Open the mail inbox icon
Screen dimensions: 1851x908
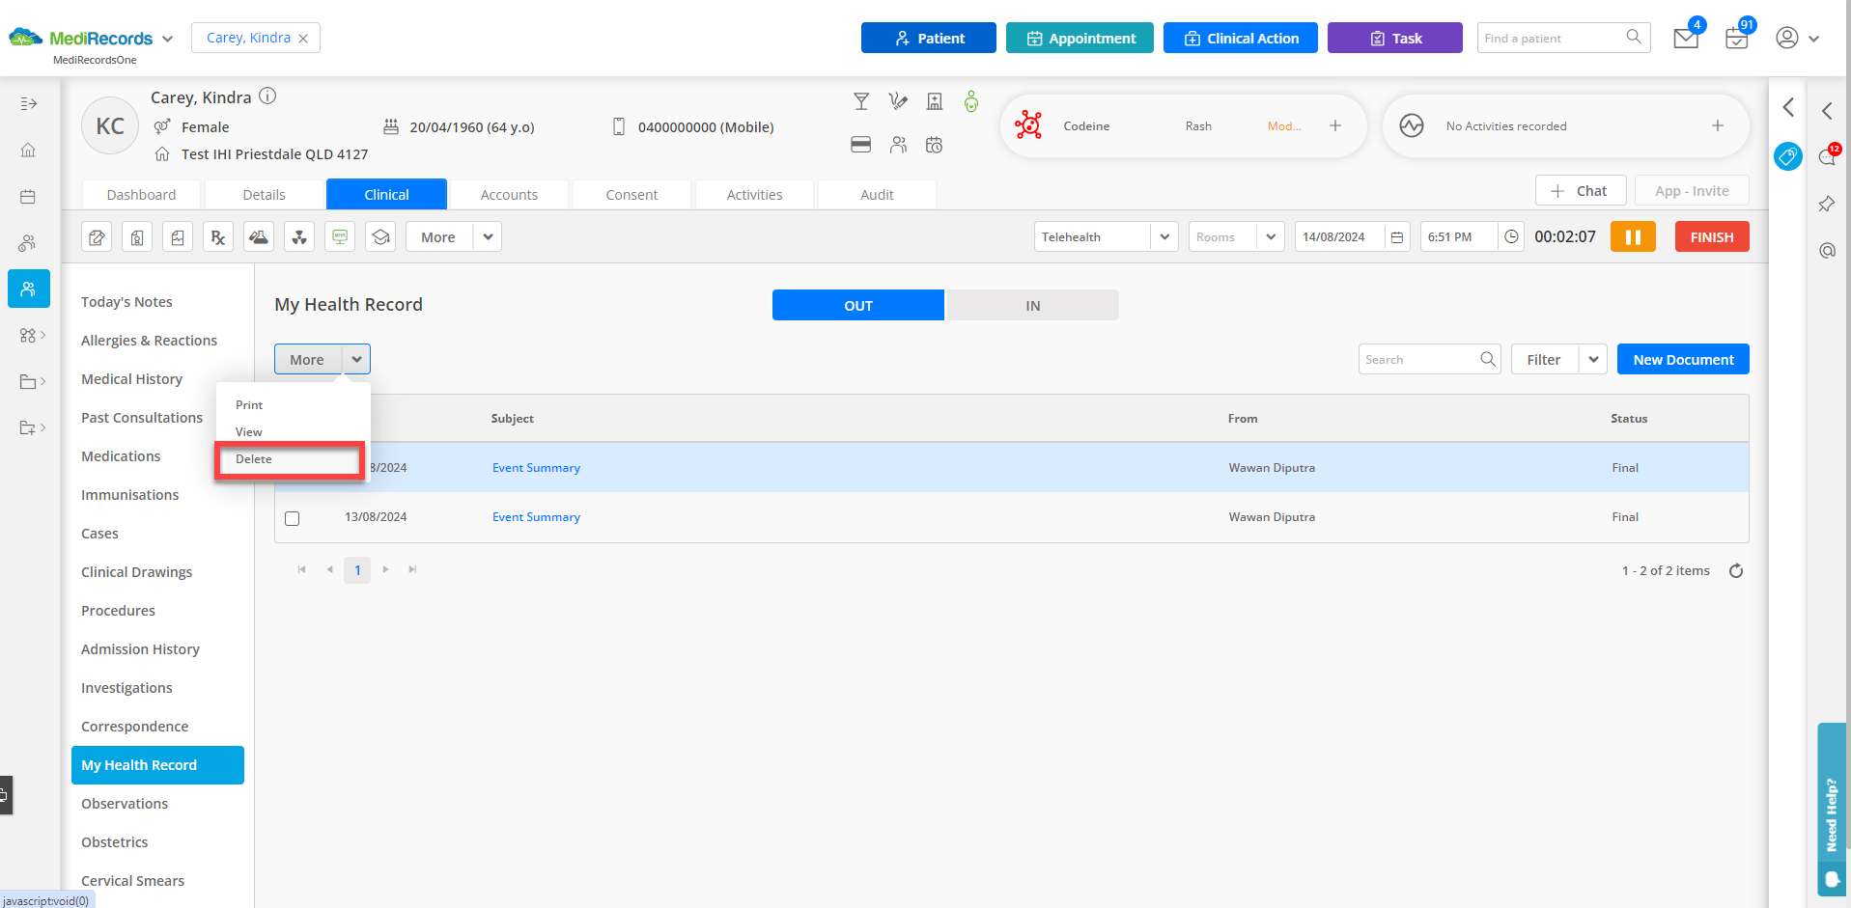click(x=1686, y=39)
